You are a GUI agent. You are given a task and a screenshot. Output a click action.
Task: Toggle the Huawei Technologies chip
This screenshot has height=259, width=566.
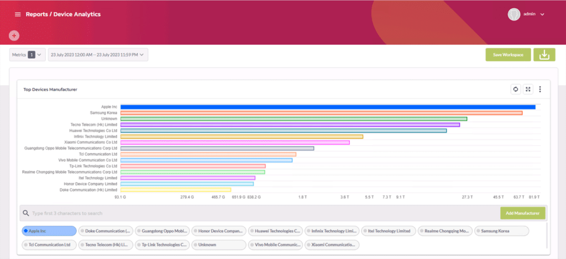[275, 231]
